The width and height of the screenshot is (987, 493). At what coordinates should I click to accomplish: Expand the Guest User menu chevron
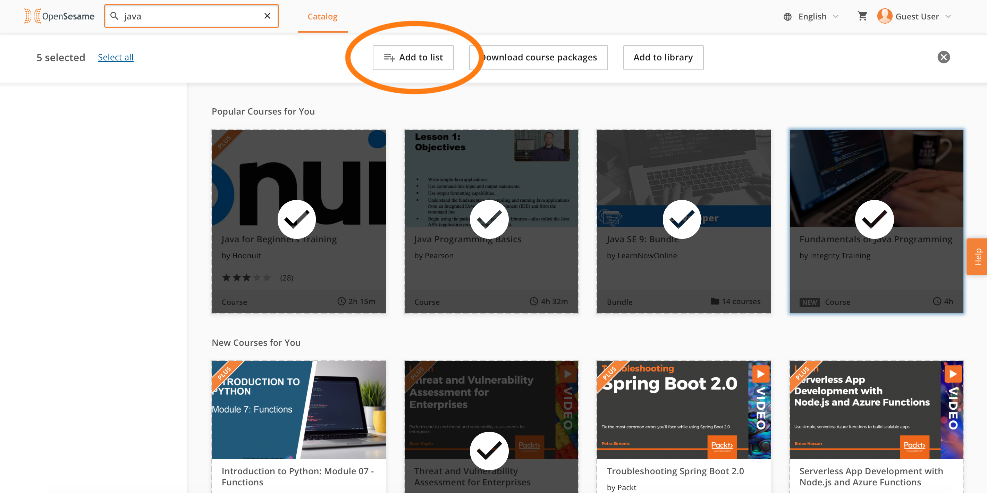[948, 16]
